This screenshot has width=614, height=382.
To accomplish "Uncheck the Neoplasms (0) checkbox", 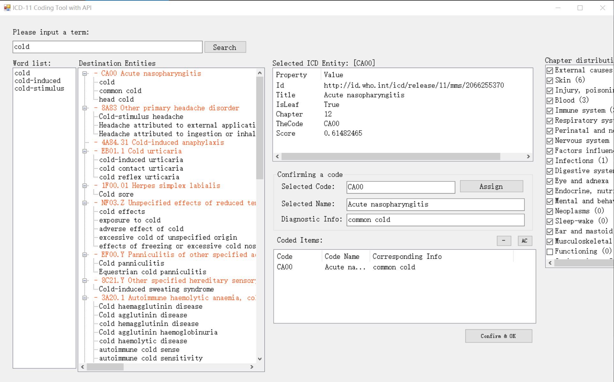I will click(x=550, y=211).
